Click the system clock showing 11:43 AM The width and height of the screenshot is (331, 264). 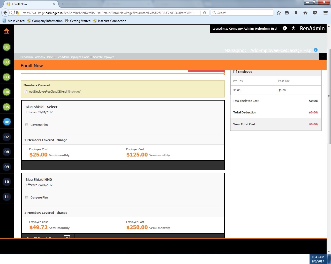coord(318,257)
